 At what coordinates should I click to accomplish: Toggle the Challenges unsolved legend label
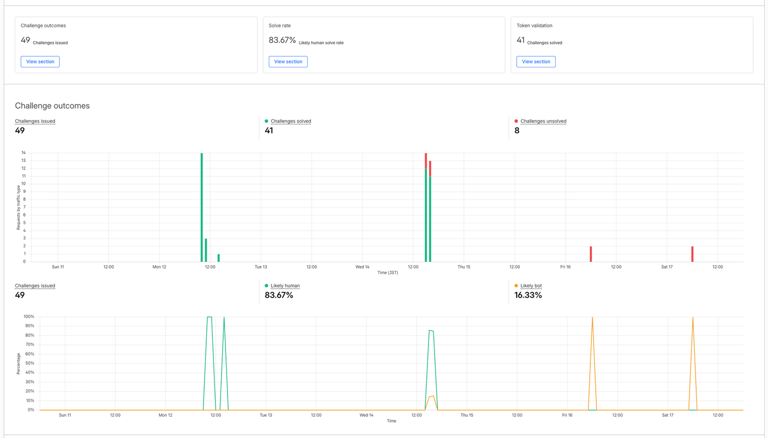pyautogui.click(x=543, y=121)
